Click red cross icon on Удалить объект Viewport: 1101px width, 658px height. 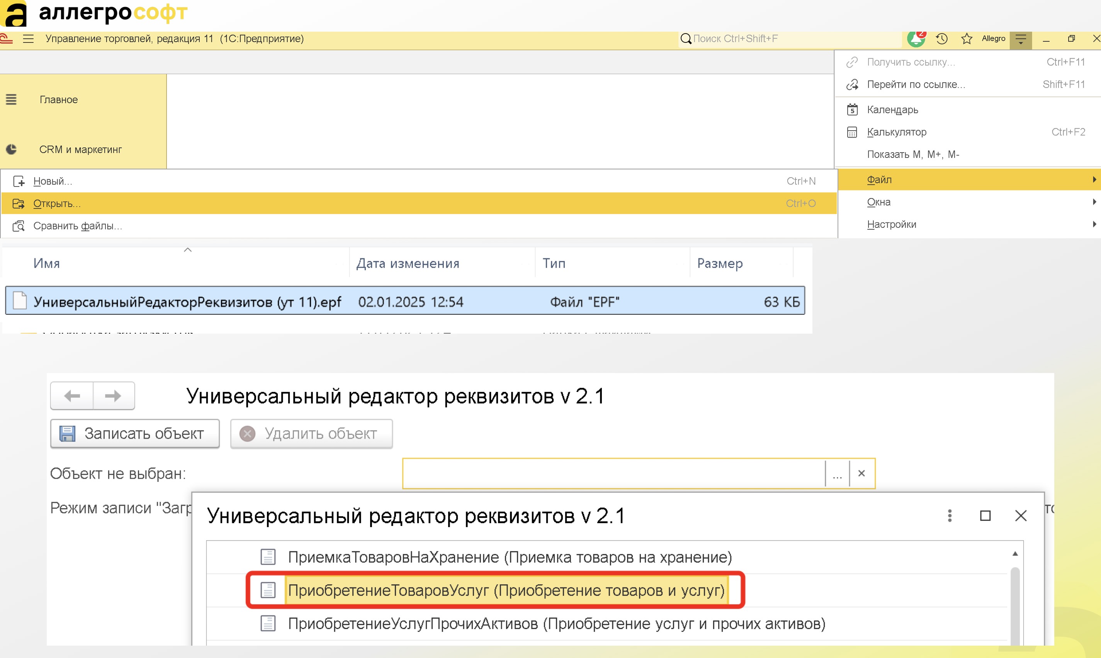click(x=248, y=434)
